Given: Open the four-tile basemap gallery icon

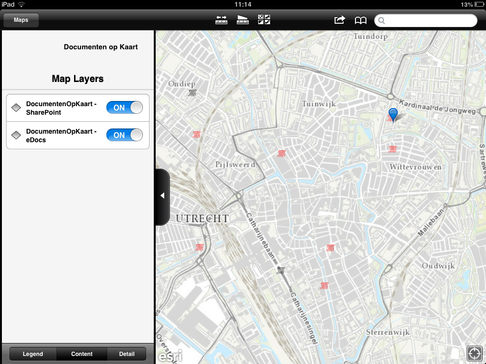Looking at the screenshot, I should click(x=264, y=19).
